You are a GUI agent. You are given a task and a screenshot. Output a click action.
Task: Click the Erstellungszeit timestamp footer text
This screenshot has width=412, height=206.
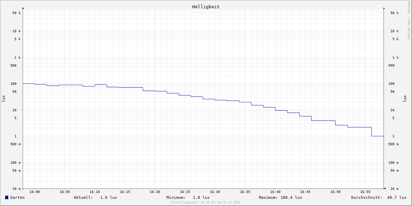click(x=206, y=203)
